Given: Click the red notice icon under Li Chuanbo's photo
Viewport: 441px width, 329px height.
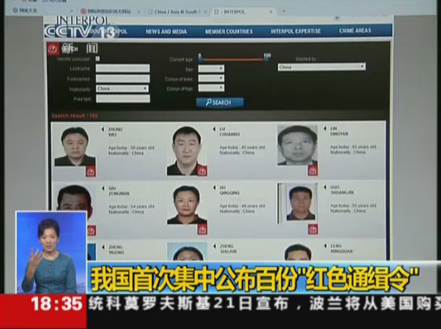Looking at the screenshot, I should click(x=202, y=171).
